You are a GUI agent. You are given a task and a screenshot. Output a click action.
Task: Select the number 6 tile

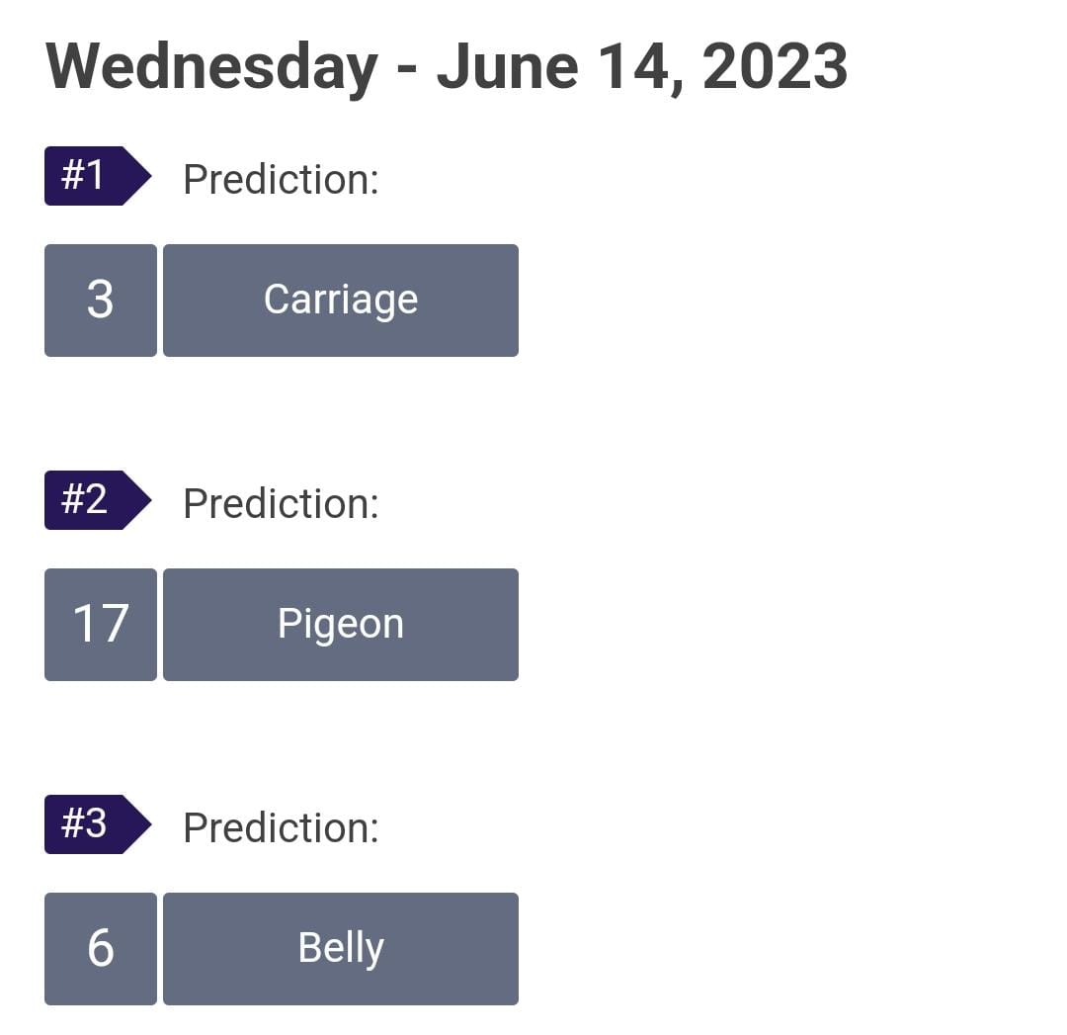[101, 949]
